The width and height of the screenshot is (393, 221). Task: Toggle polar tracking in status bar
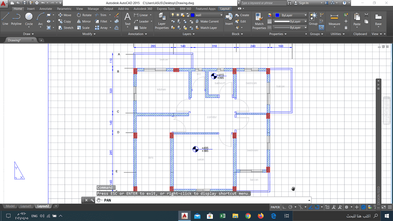click(x=290, y=207)
